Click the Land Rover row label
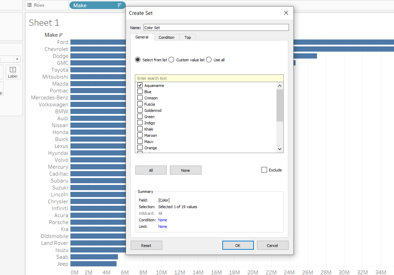Screen dimensions: 394x275 [x=54, y=243]
